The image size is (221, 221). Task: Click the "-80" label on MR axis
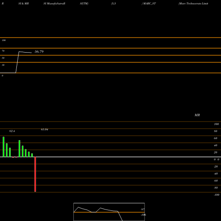click(216, 188)
